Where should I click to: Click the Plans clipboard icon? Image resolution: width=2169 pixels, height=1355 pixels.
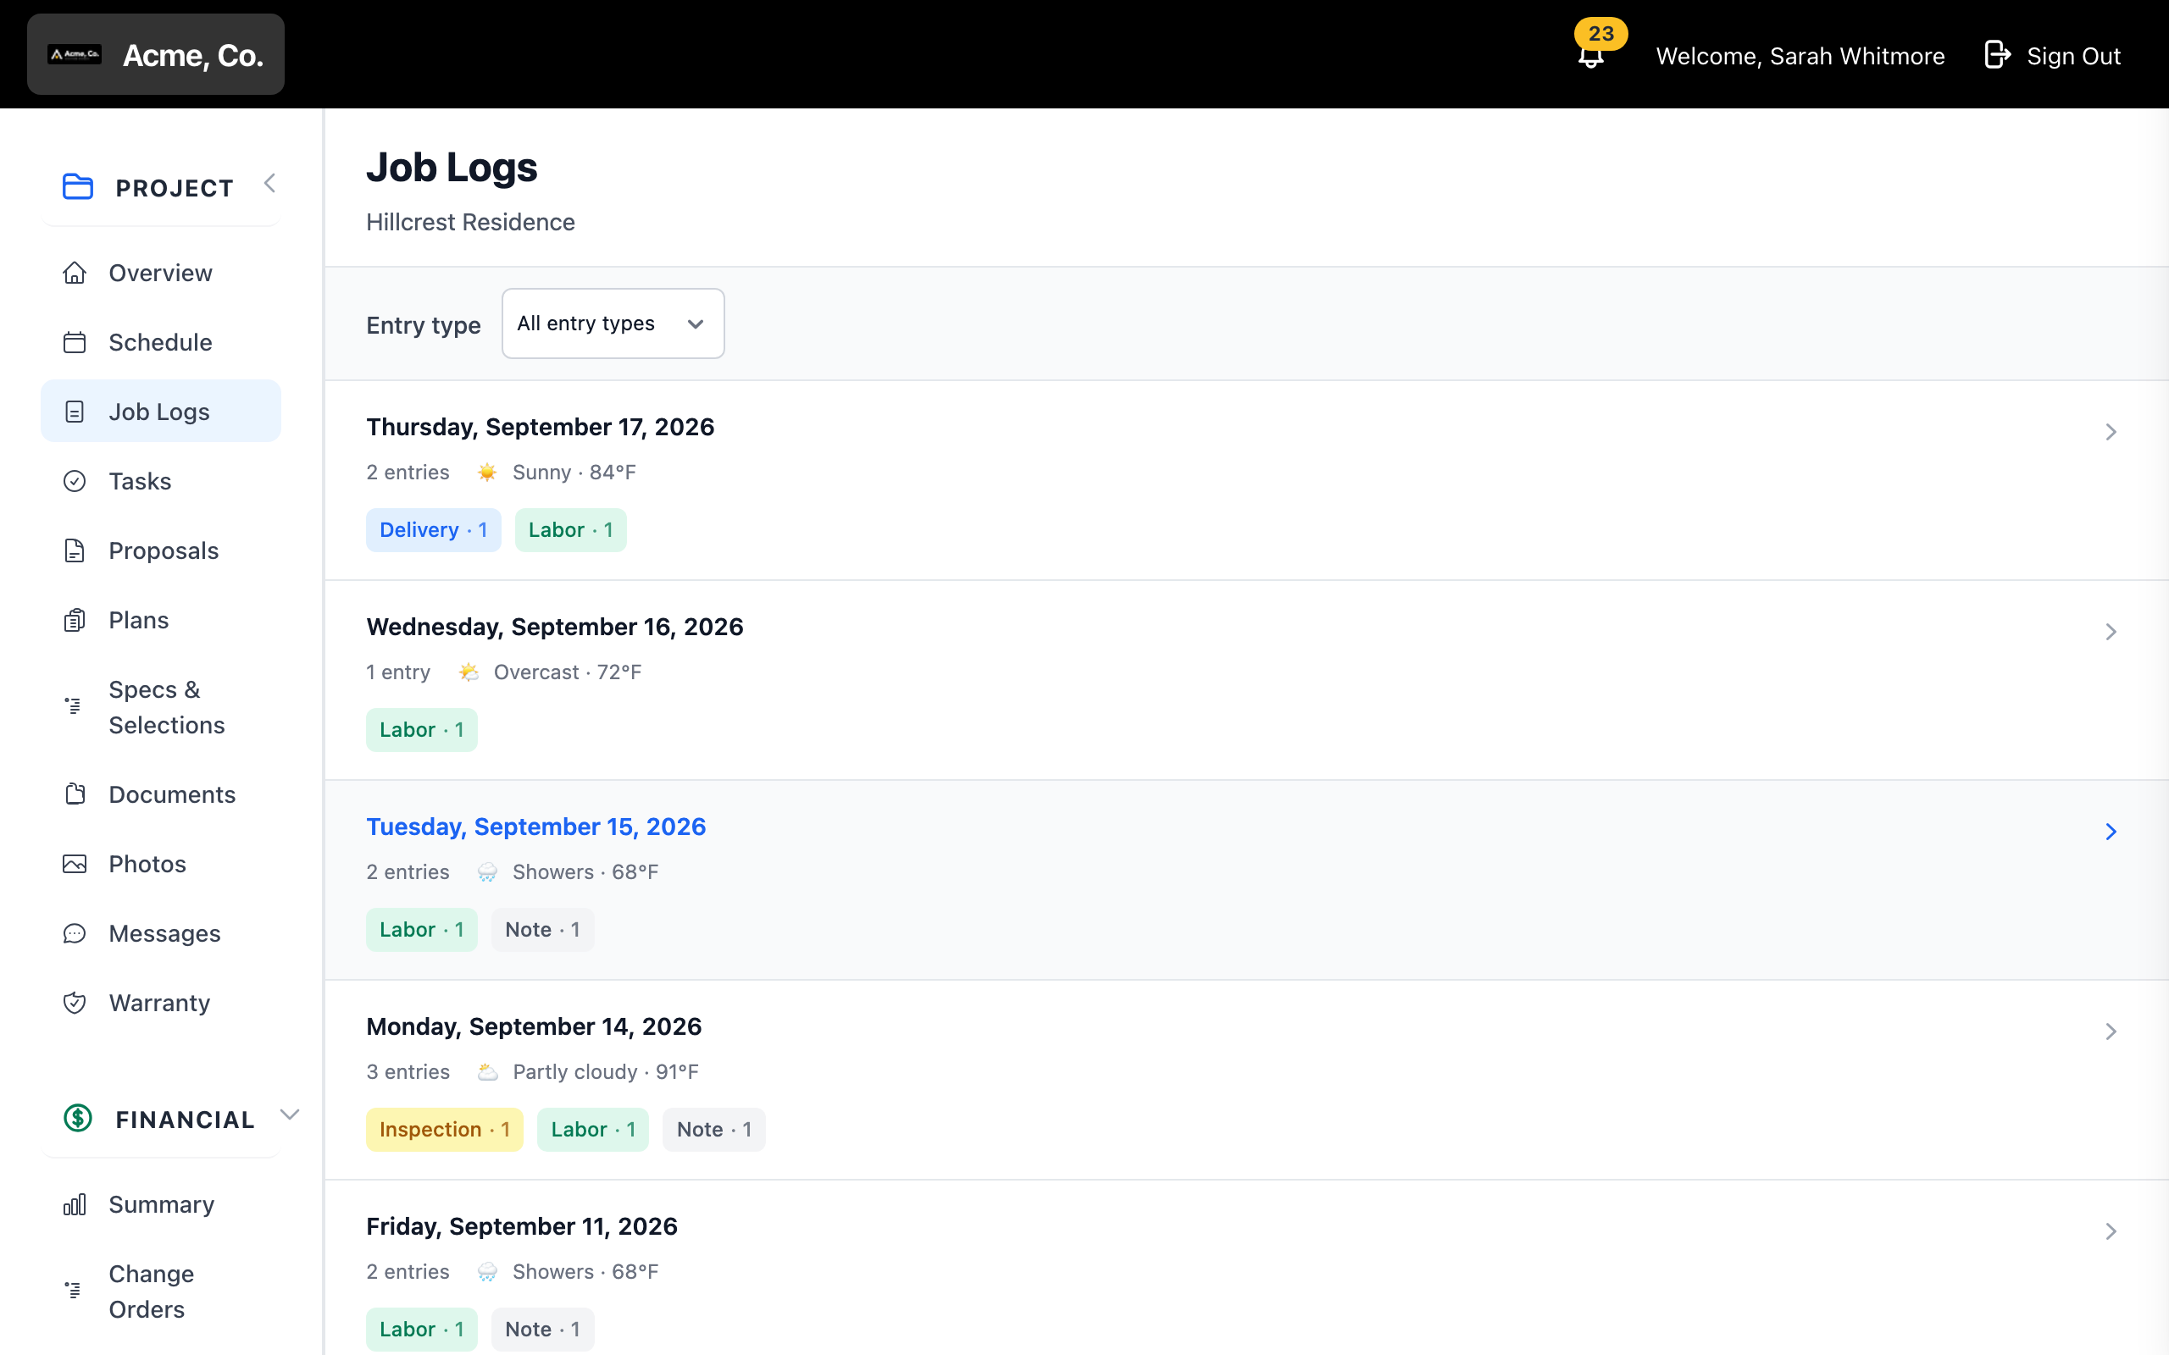tap(75, 620)
